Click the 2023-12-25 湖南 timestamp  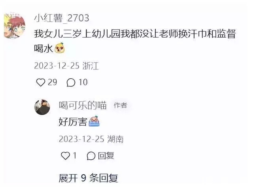click(91, 139)
